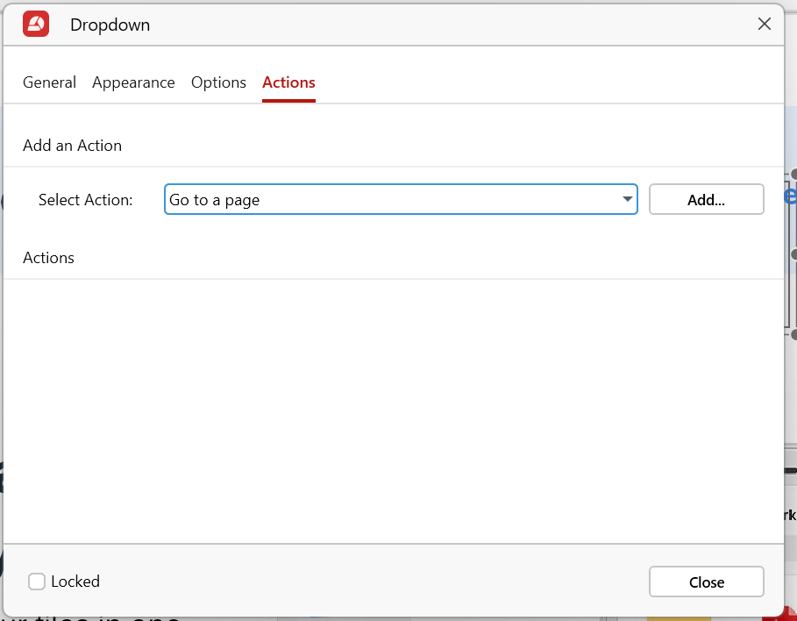Open the Appearance tab

(133, 82)
